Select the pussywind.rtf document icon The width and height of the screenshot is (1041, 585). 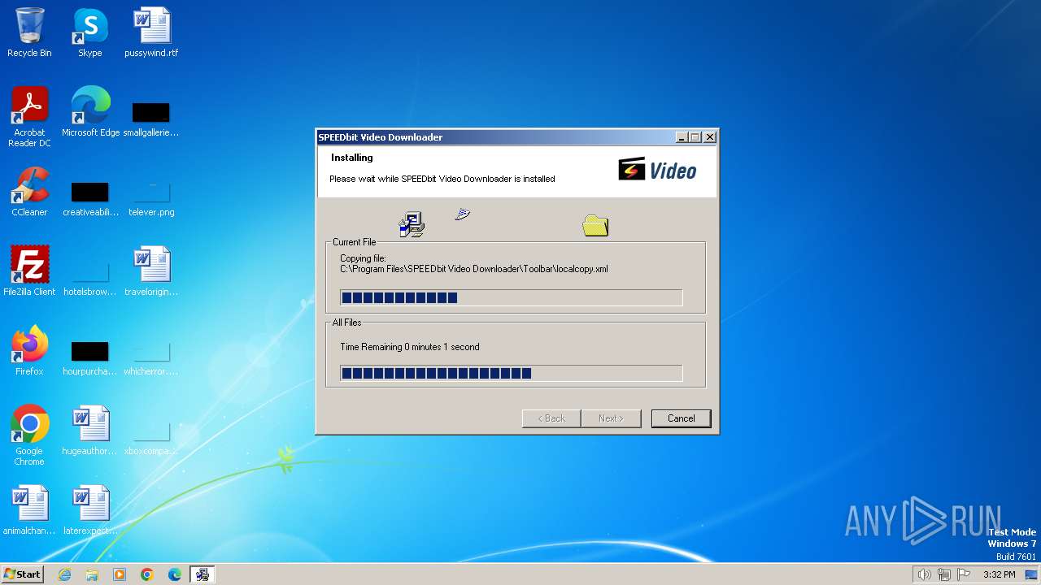point(151,32)
